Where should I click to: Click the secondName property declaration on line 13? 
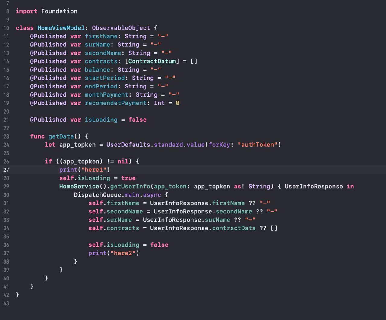pos(103,53)
